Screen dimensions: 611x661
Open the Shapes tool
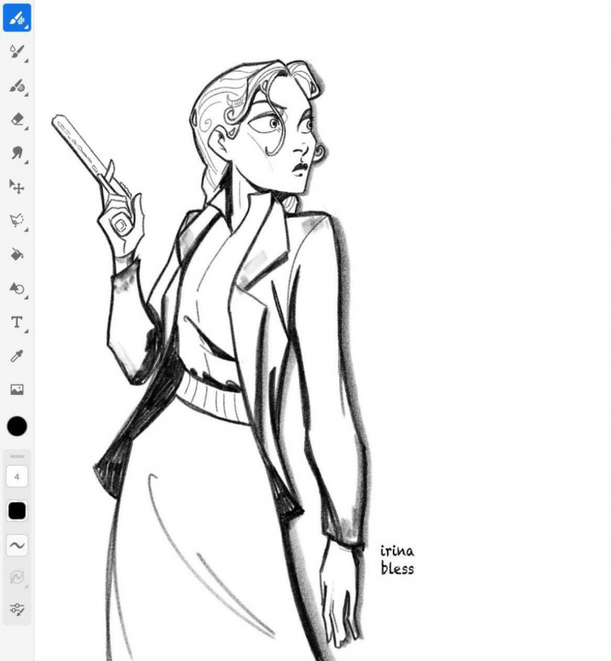click(x=17, y=288)
